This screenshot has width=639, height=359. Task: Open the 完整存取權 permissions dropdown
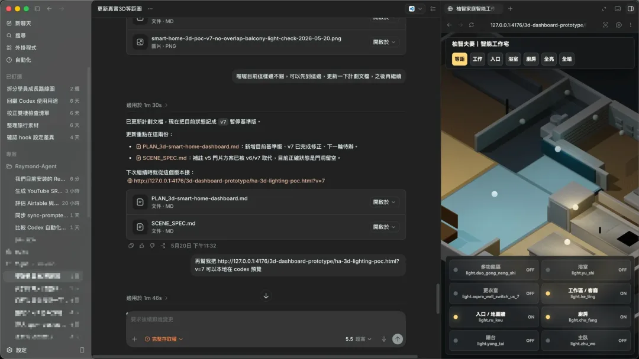[x=164, y=339]
